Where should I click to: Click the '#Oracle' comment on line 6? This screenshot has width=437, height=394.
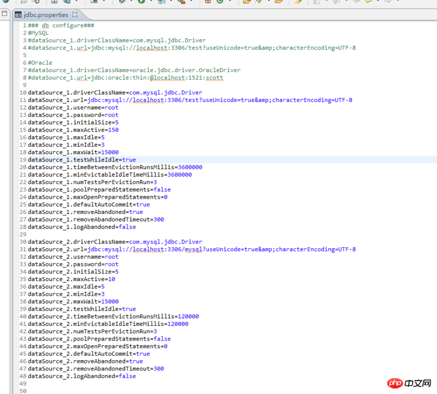pyautogui.click(x=40, y=63)
